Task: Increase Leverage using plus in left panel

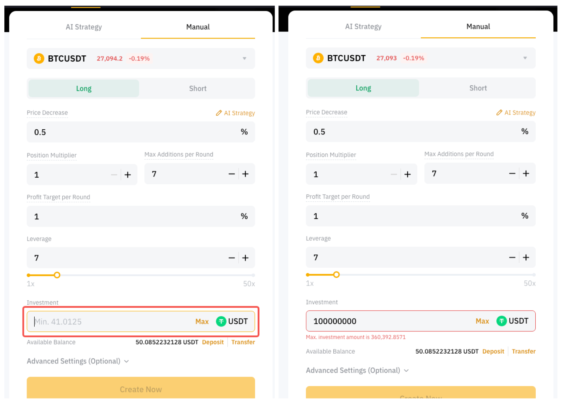Action: (x=245, y=258)
